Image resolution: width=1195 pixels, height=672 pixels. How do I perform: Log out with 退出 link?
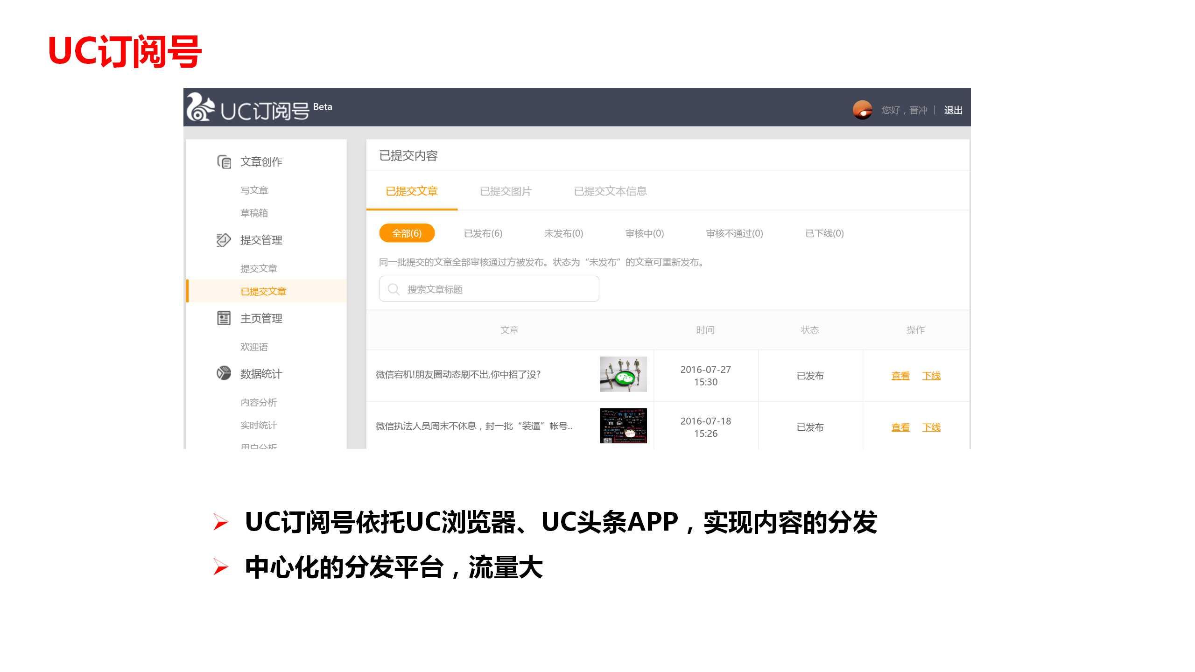(x=953, y=110)
